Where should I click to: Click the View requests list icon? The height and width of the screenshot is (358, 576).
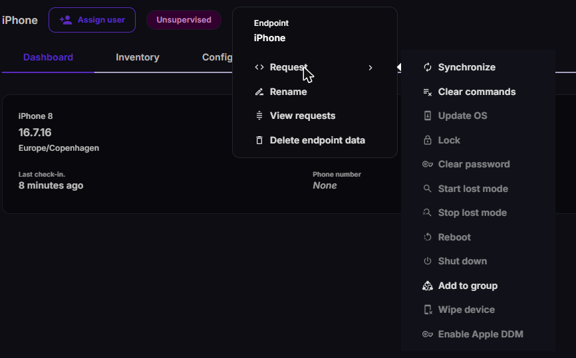[x=259, y=116]
